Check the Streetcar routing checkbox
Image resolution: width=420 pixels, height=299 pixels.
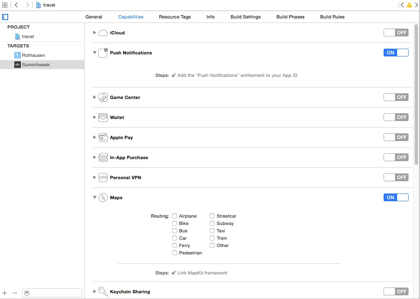pos(212,216)
